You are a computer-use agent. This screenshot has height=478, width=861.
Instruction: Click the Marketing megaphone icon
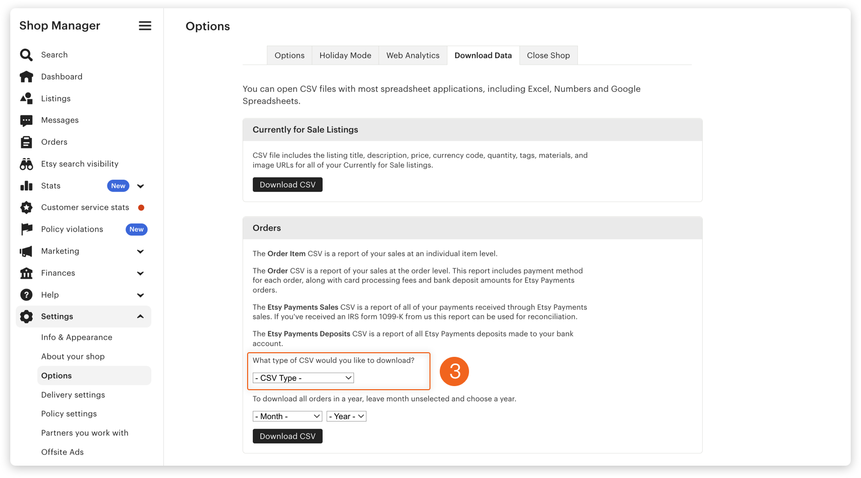(x=26, y=251)
